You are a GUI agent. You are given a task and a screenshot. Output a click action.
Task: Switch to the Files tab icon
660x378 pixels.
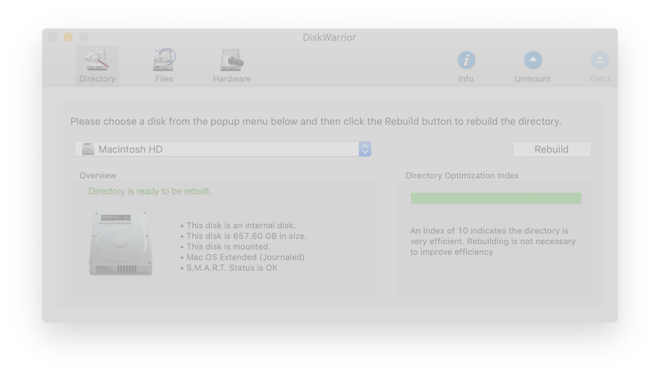click(x=164, y=59)
